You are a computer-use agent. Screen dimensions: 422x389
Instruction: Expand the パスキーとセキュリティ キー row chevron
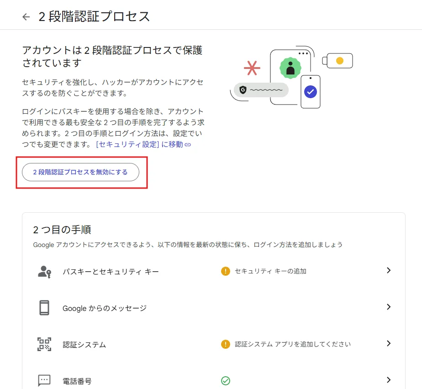click(389, 270)
